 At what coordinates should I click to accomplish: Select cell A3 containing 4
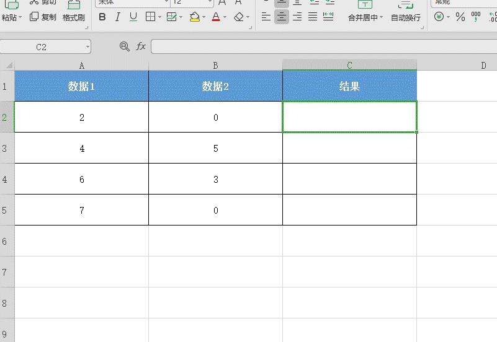(81, 148)
